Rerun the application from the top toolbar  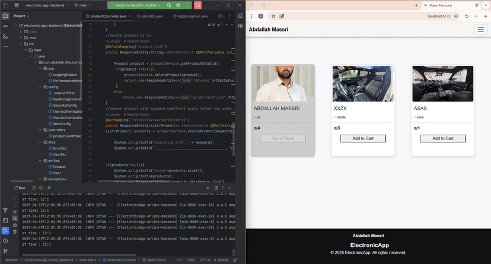[x=169, y=5]
